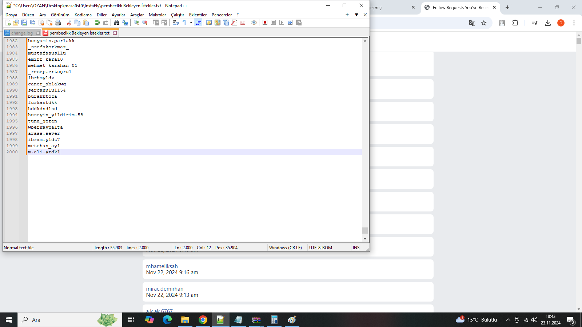Cut selection with the scissors icon
The width and height of the screenshot is (582, 327).
(69, 23)
